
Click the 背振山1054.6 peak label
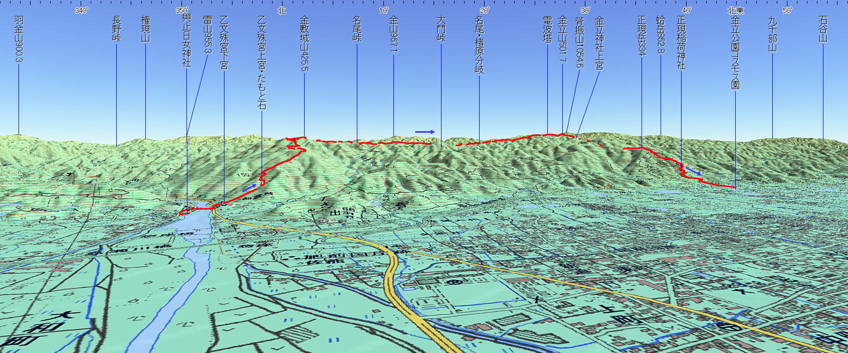coord(580,43)
